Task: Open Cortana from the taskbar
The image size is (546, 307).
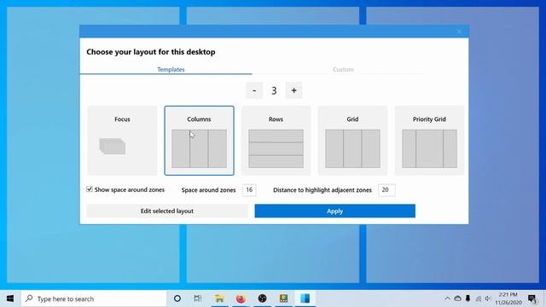Action: (x=177, y=298)
